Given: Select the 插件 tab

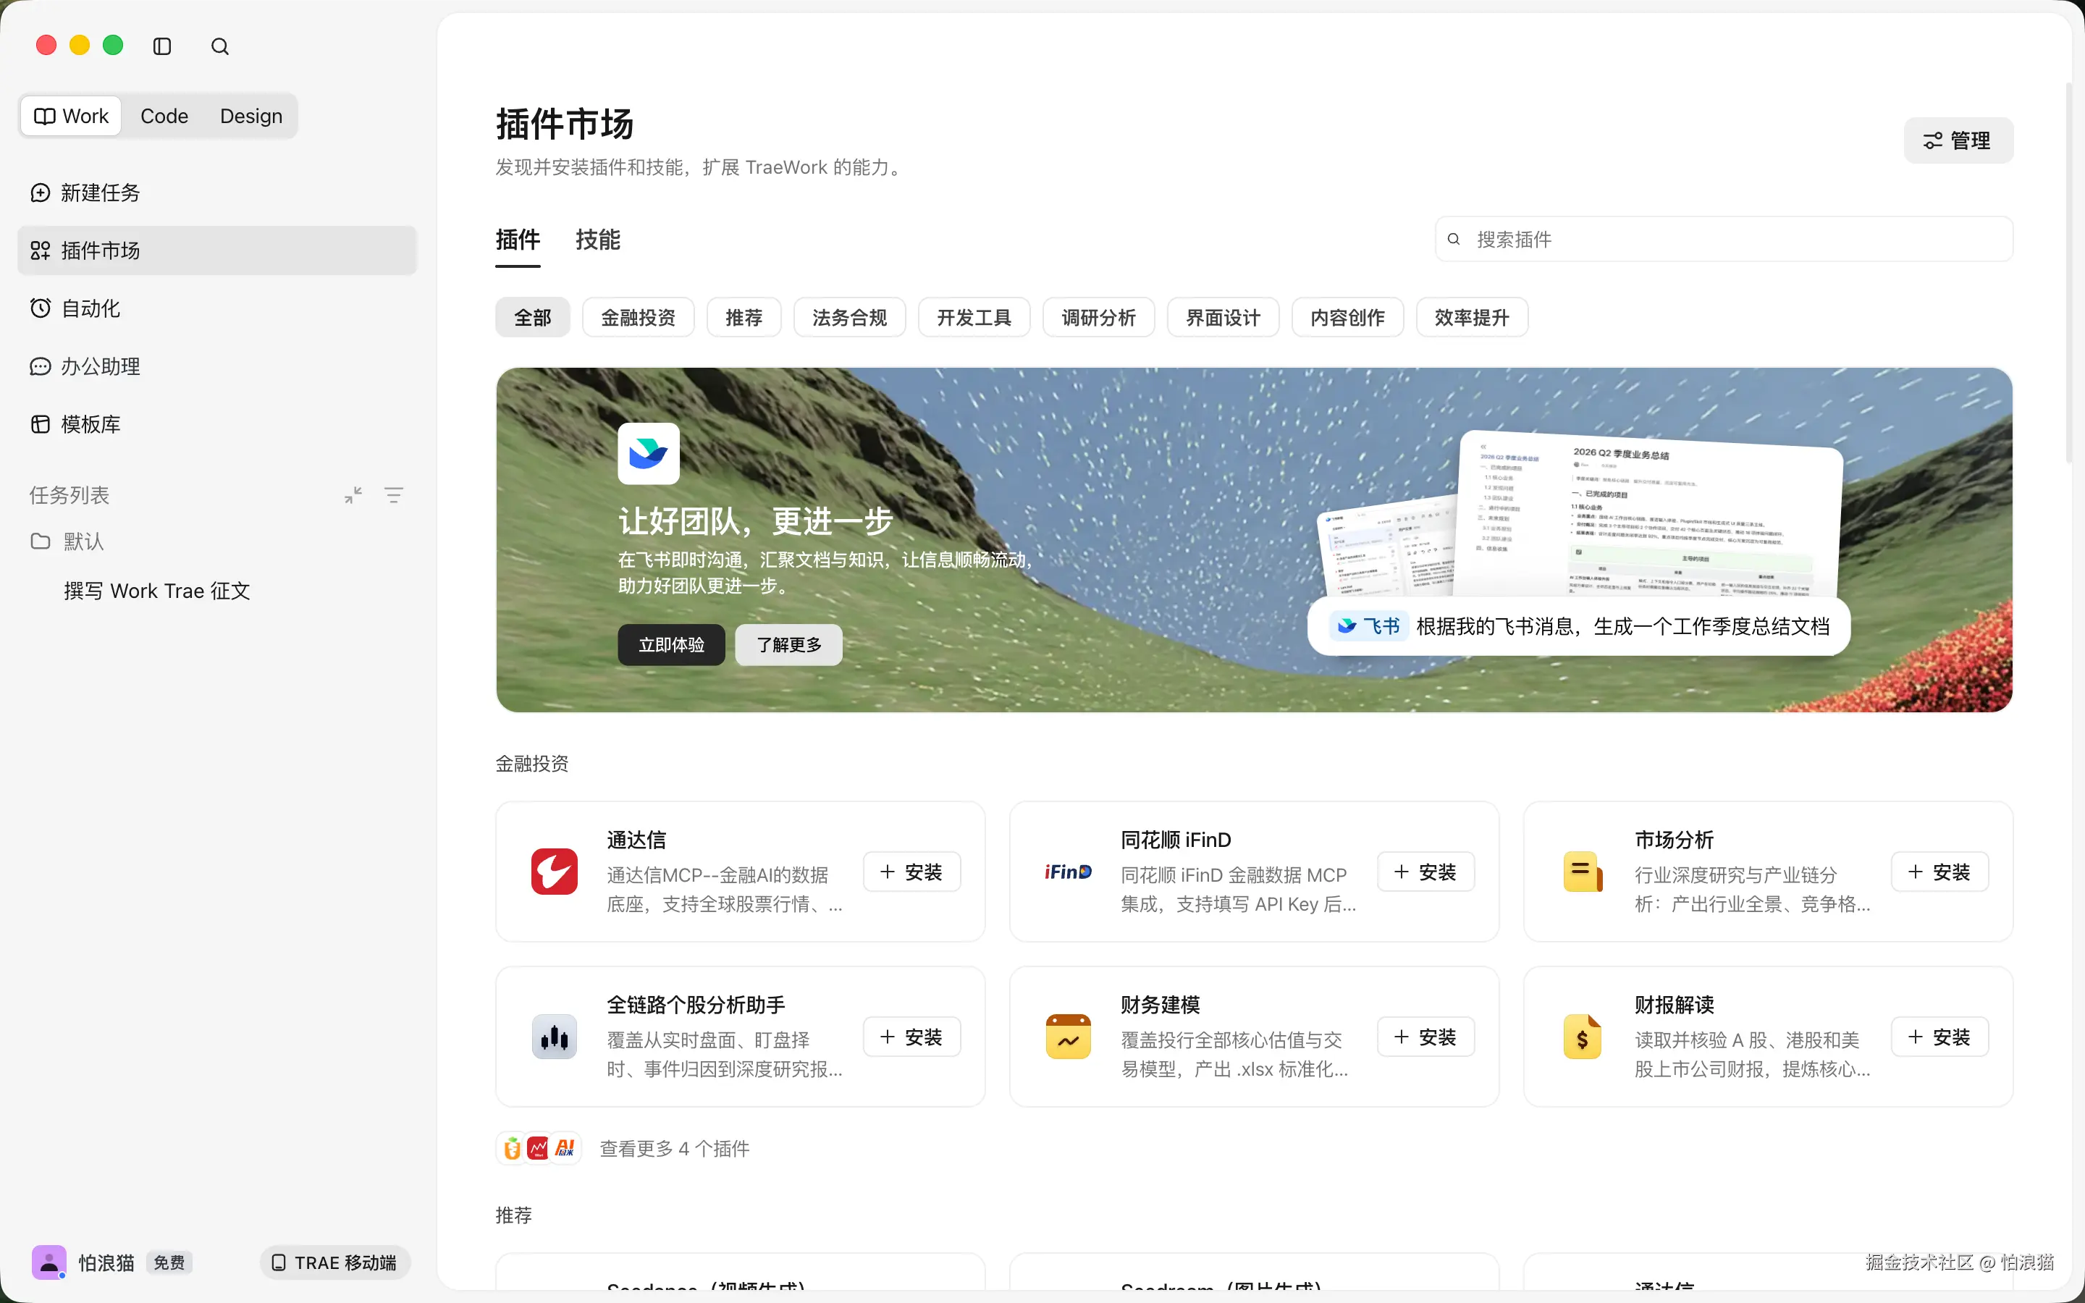Looking at the screenshot, I should click(x=518, y=240).
